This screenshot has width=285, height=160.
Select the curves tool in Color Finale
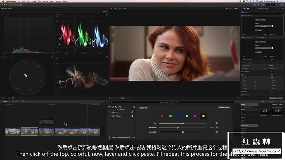point(113,107)
